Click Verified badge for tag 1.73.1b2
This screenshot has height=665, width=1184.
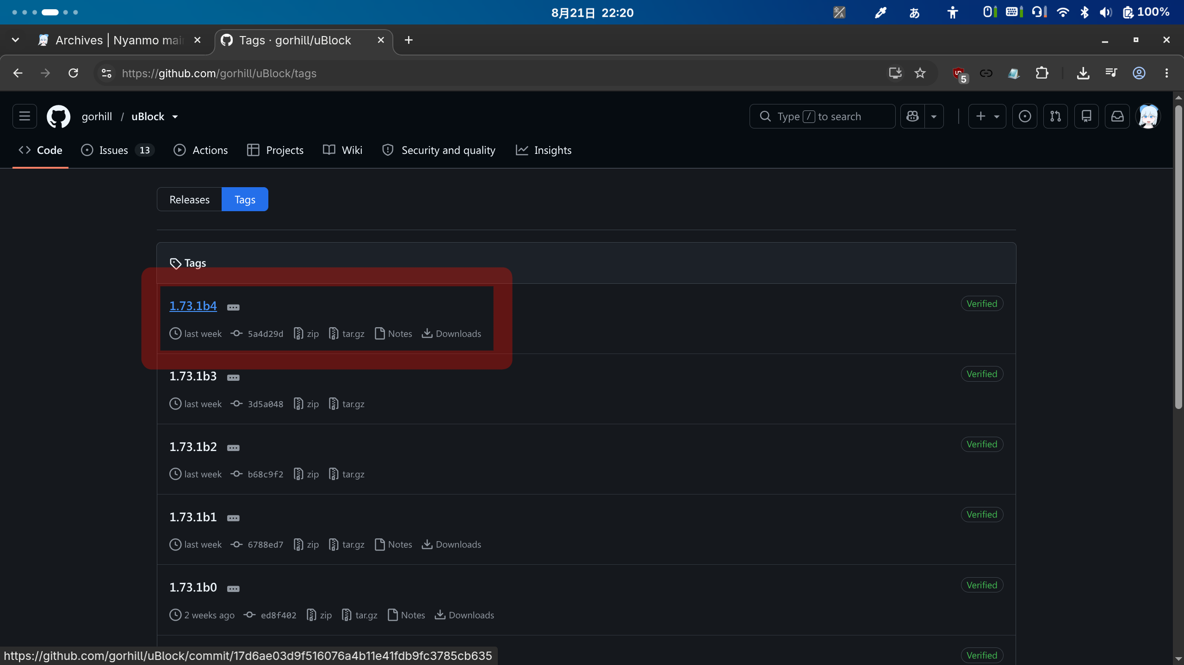[982, 444]
